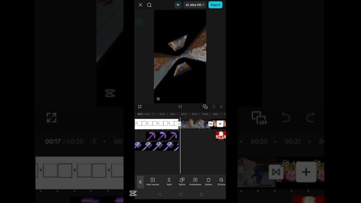This screenshot has width=361, height=203.
Task: Tap the Android back navigation button
Action: (160, 194)
